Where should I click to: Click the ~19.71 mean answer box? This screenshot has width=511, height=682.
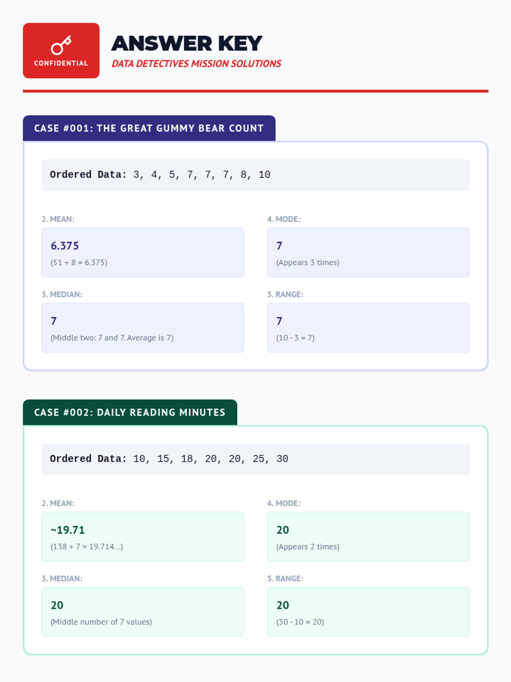tap(143, 537)
